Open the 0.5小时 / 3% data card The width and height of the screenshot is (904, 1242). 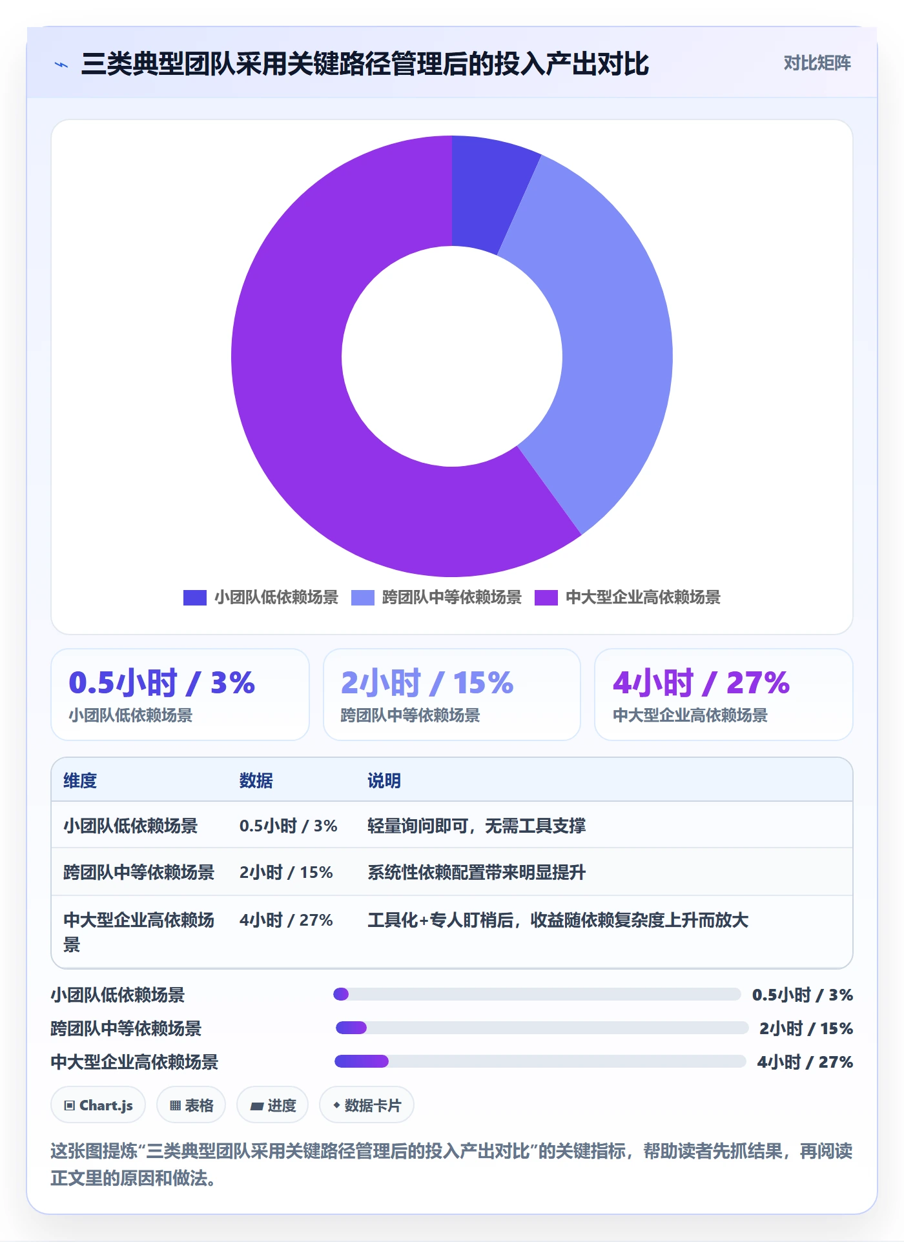tap(180, 695)
